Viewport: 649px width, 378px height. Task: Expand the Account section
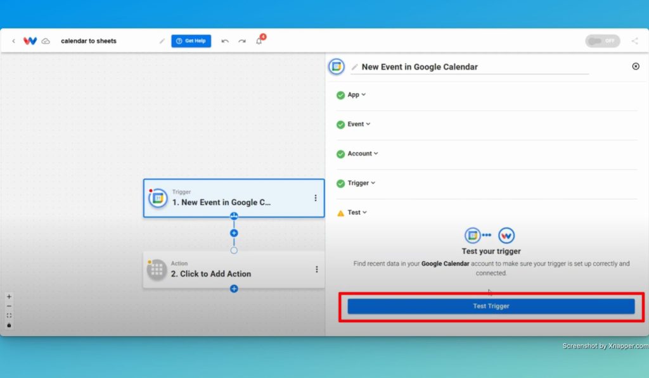[x=363, y=153]
